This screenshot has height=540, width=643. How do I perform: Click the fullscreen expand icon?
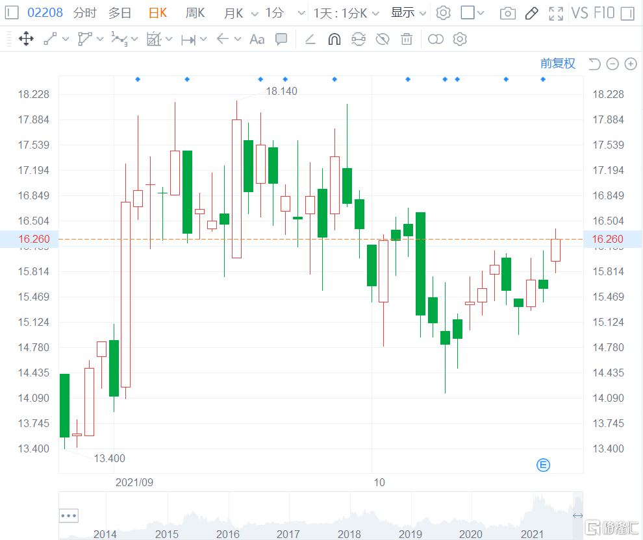pos(556,13)
